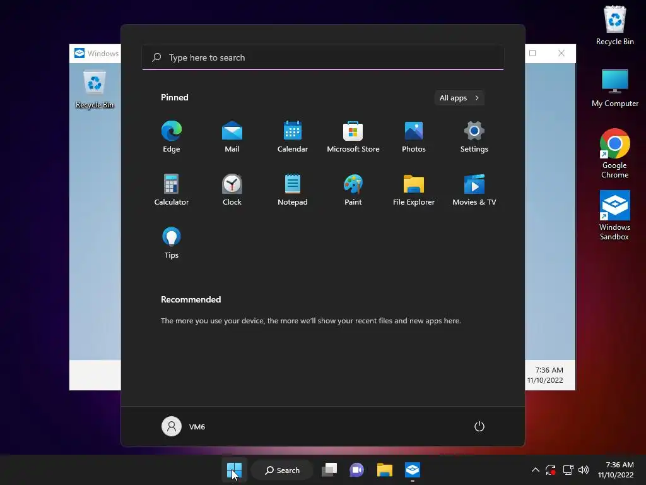
Task: Click the Start button on taskbar
Action: pos(234,470)
